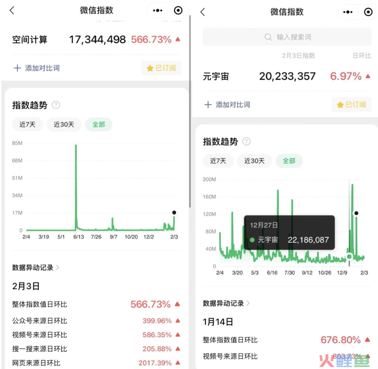Go back in the right 微信指数 screen
Image resolution: width=378 pixels, height=369 pixels.
[203, 12]
